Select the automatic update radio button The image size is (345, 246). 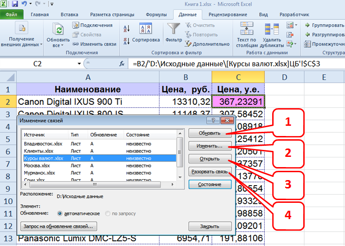coord(59,214)
